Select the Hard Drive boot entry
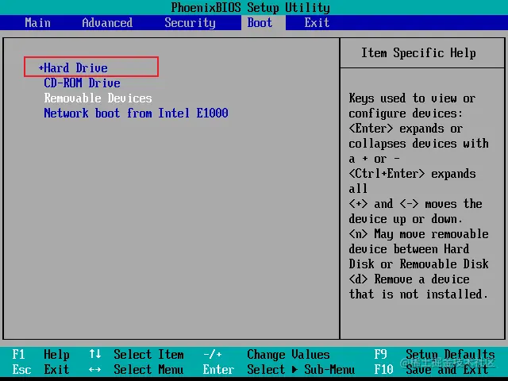Viewport: 508px width, 381px height. 75,68
